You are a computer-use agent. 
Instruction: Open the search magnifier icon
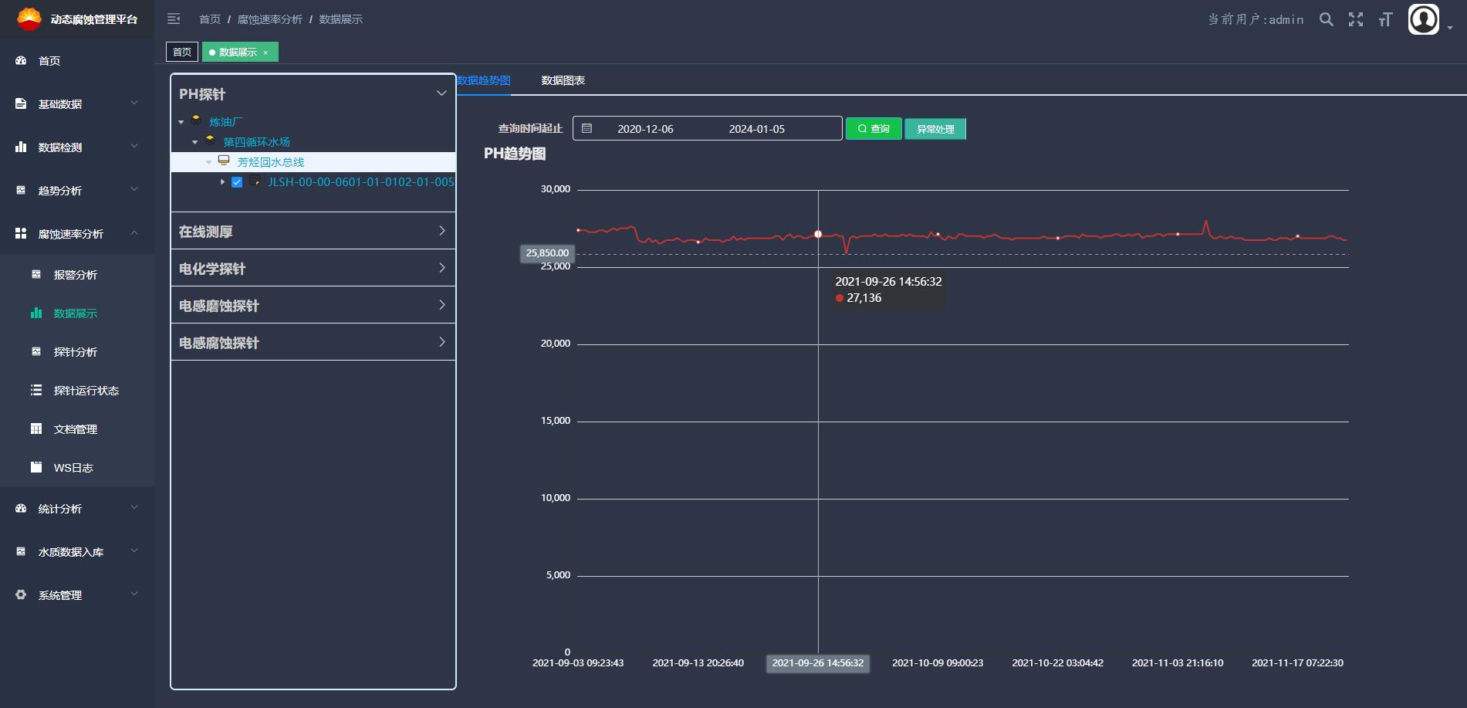(1326, 19)
